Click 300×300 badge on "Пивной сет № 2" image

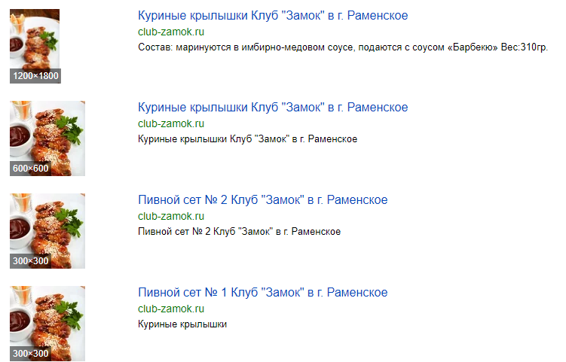coord(30,261)
